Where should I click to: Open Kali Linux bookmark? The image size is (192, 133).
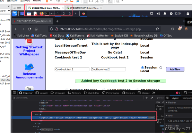(21, 36)
